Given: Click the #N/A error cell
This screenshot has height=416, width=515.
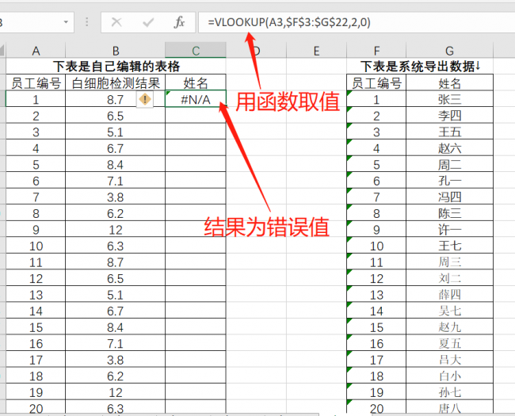Looking at the screenshot, I should (x=196, y=99).
